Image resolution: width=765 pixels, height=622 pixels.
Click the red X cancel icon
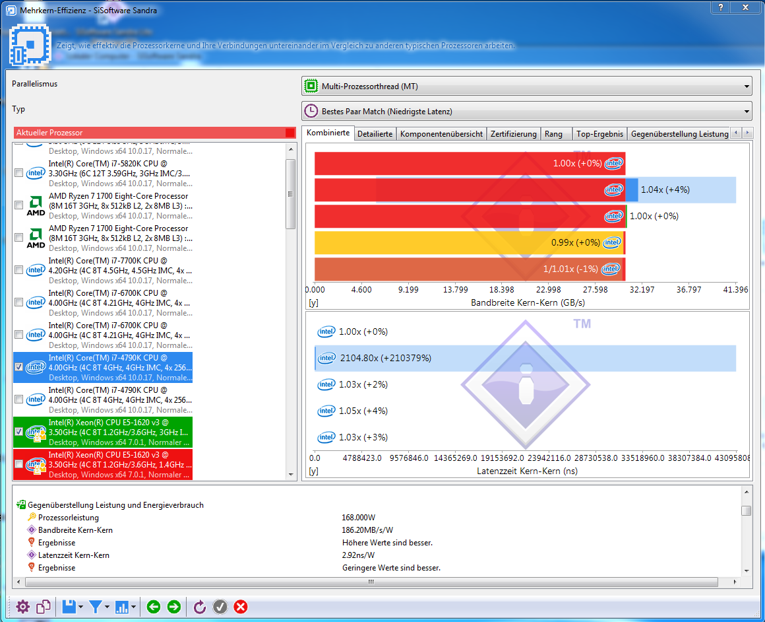pyautogui.click(x=241, y=607)
